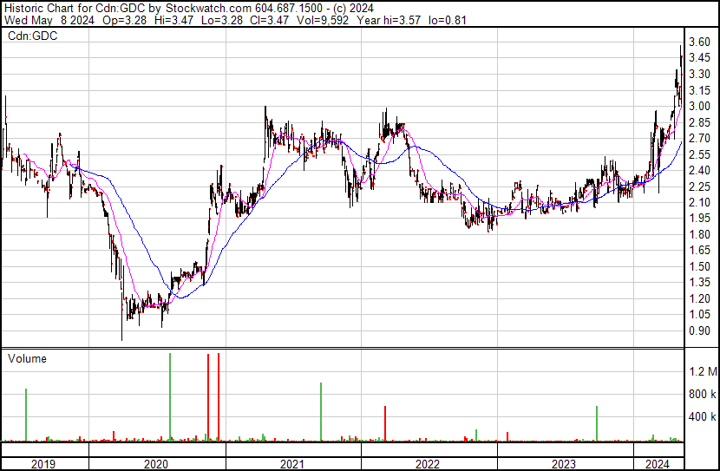Click the 2.10 price axis label
The image size is (720, 471).
click(x=699, y=202)
